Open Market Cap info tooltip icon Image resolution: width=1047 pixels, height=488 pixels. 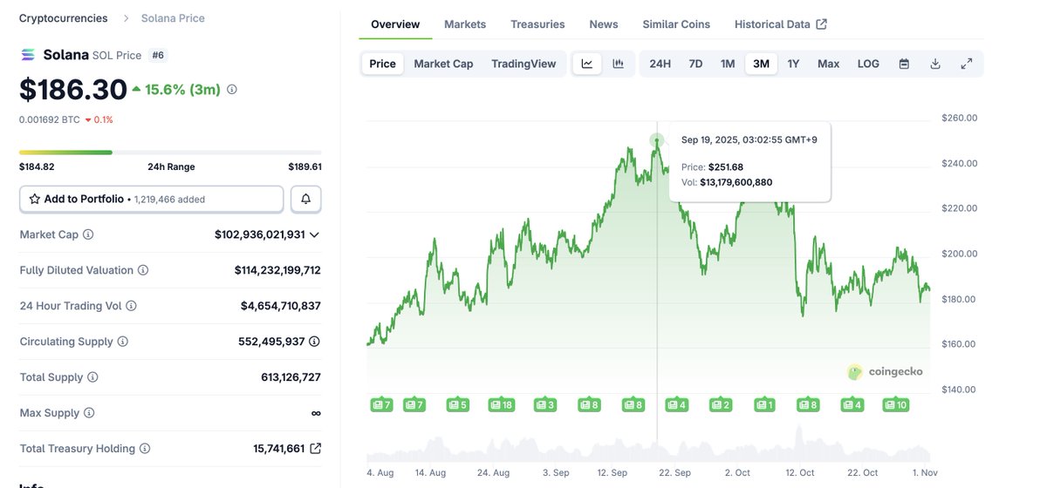88,234
